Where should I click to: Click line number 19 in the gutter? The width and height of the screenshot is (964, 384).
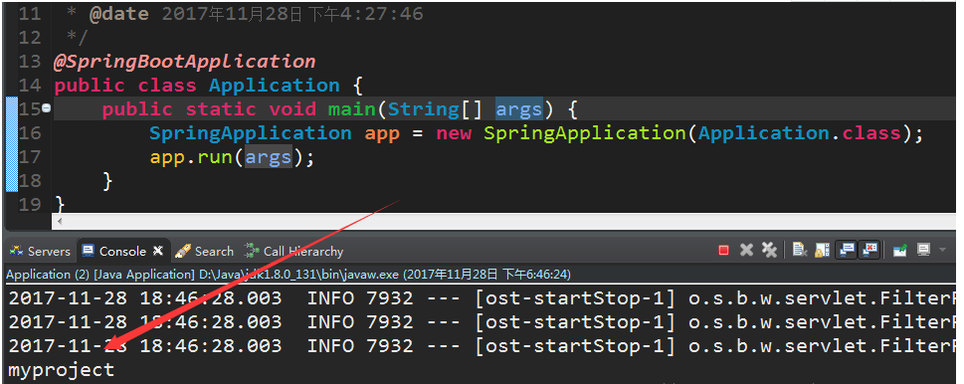[30, 205]
